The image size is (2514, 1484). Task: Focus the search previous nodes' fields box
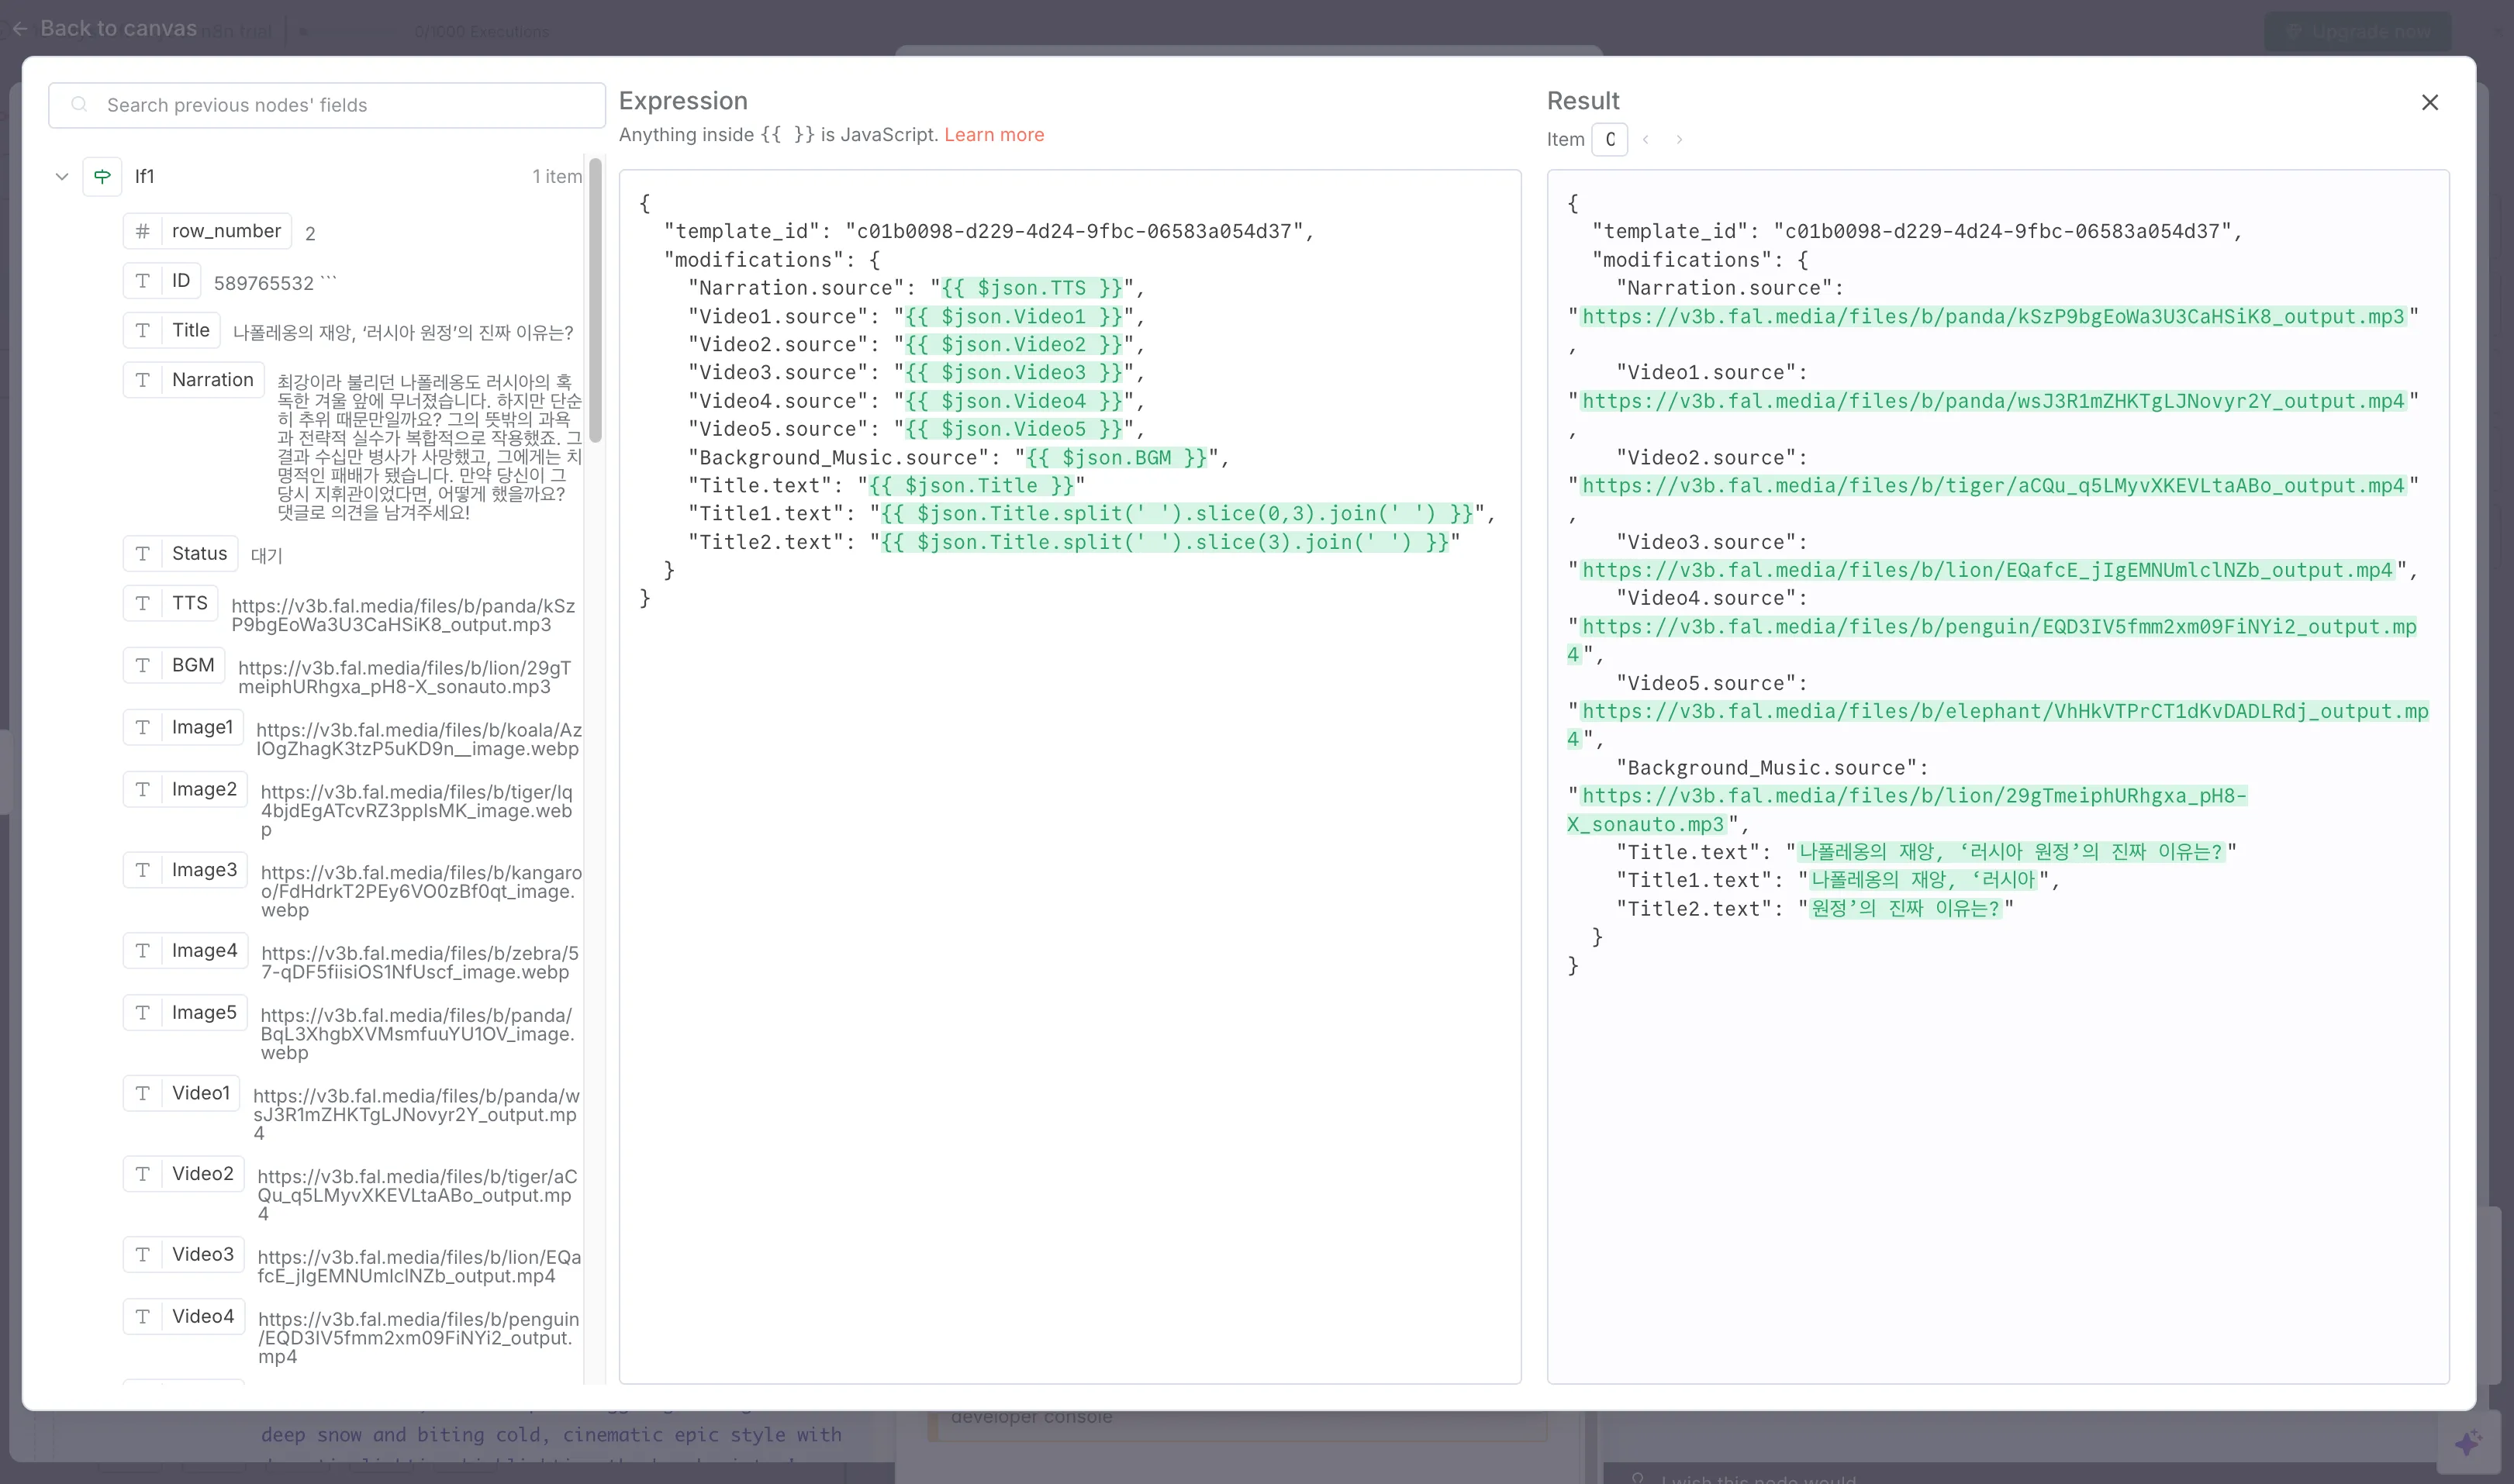click(340, 106)
